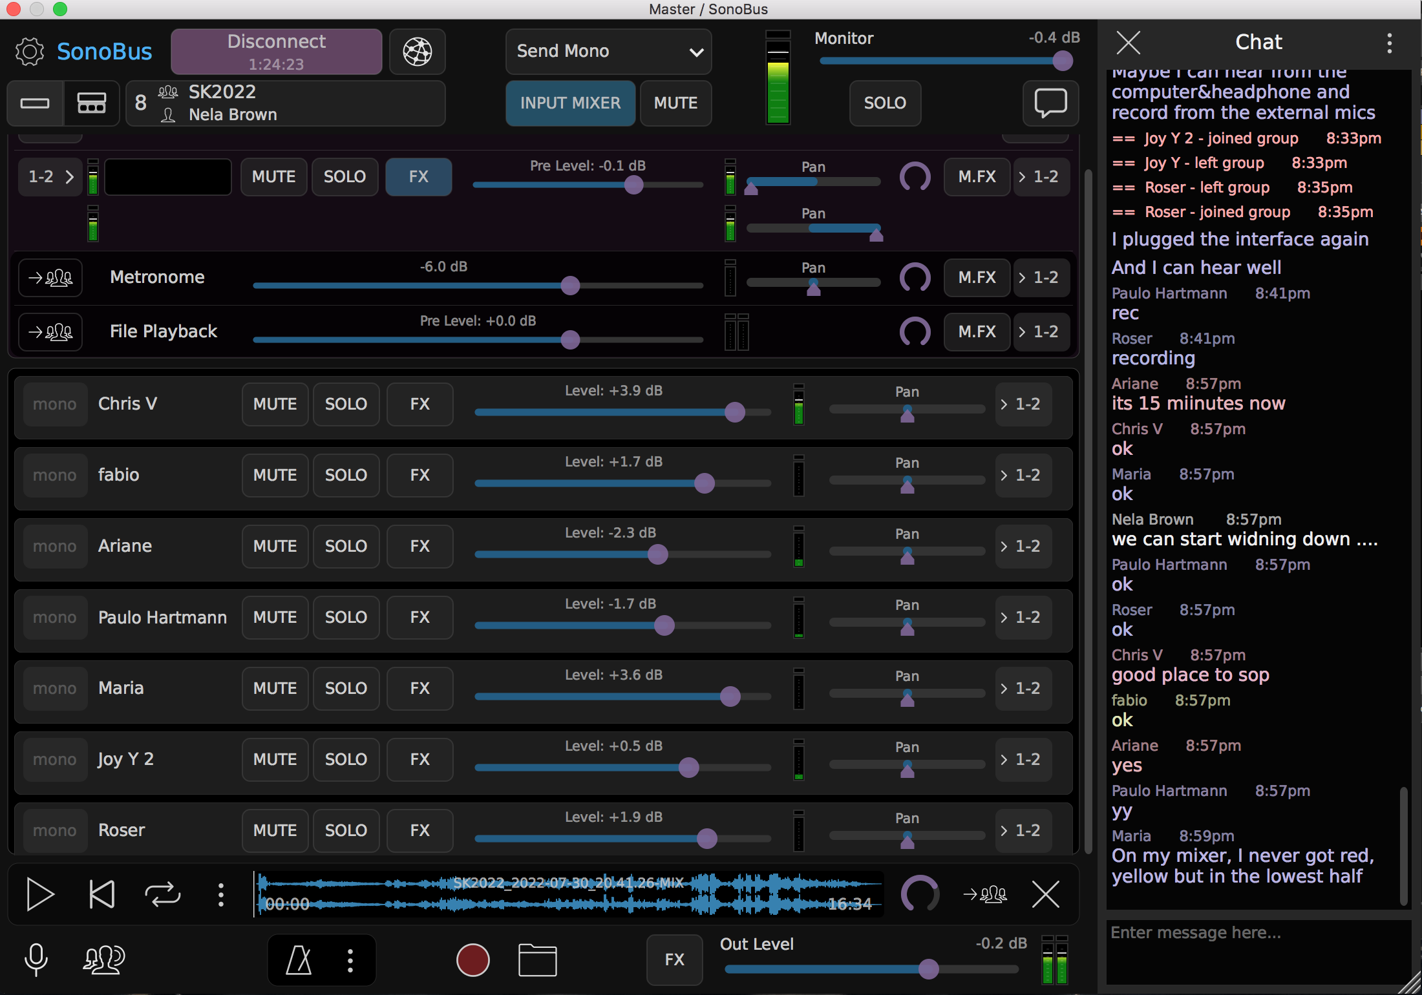
Task: Open SonoBus settings gear icon
Action: click(x=29, y=52)
